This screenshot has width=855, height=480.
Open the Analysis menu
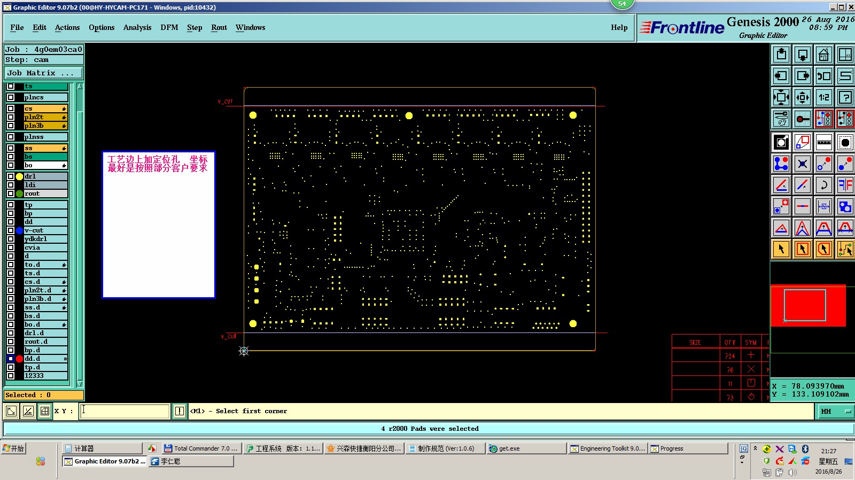pos(137,28)
